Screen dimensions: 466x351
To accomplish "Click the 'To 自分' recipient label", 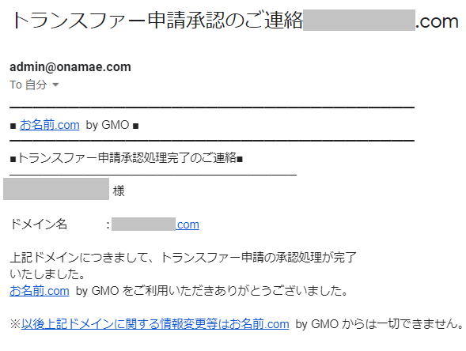I will [28, 85].
